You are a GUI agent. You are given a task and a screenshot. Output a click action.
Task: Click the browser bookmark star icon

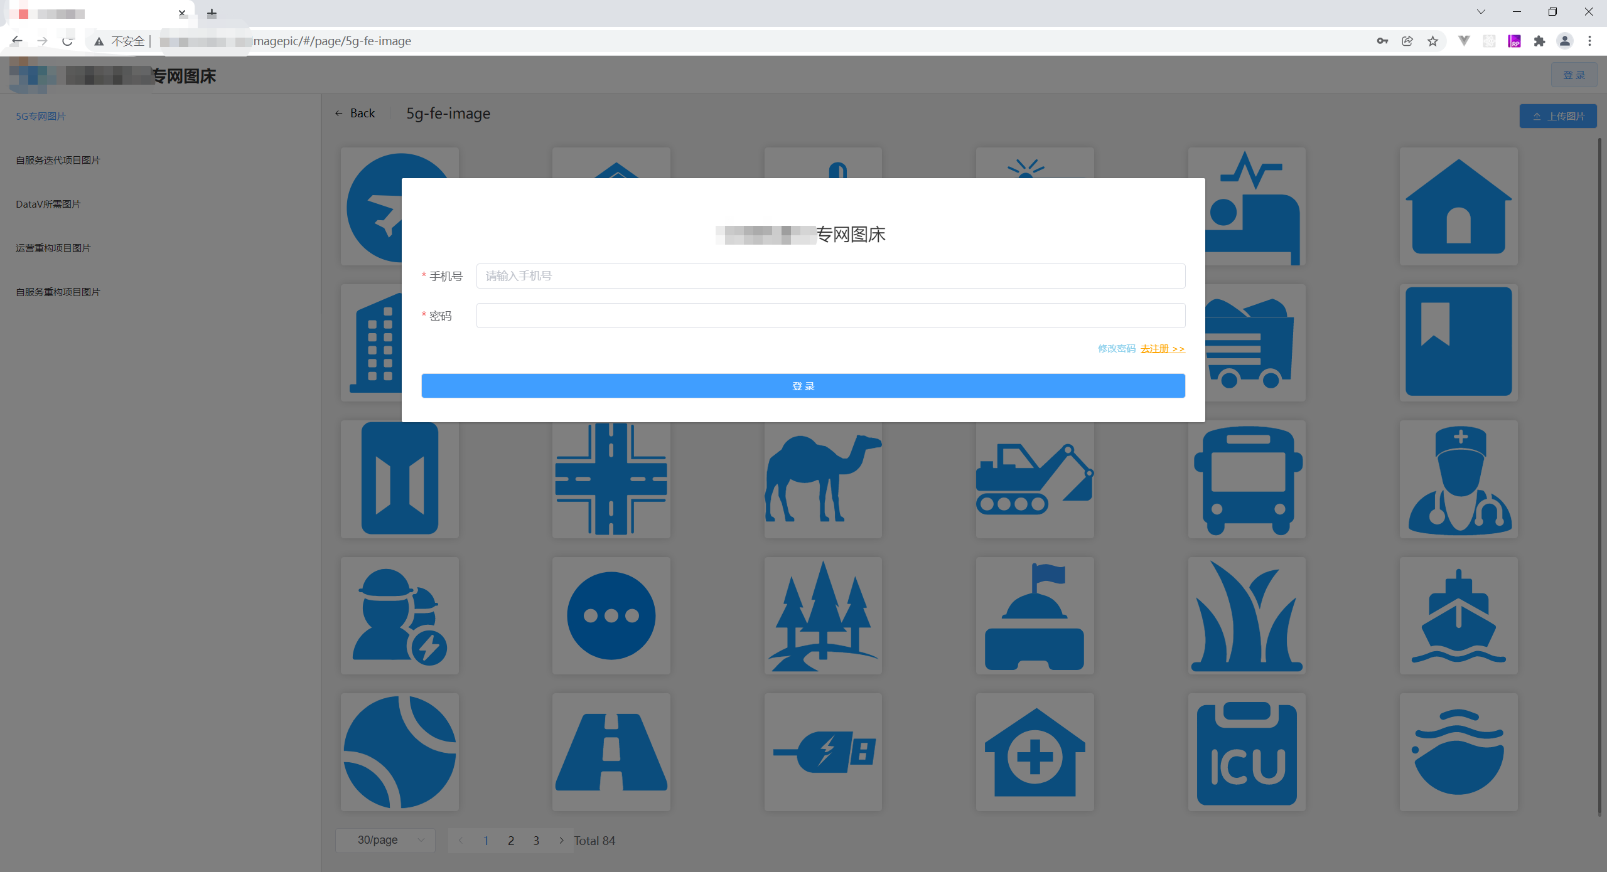pyautogui.click(x=1432, y=41)
